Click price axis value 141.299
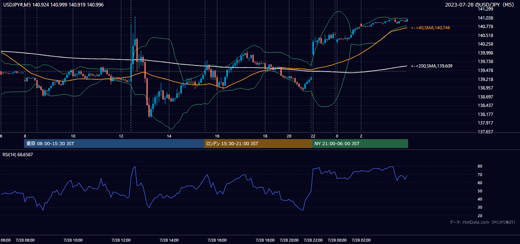This screenshot has height=244, width=520. (x=486, y=9)
